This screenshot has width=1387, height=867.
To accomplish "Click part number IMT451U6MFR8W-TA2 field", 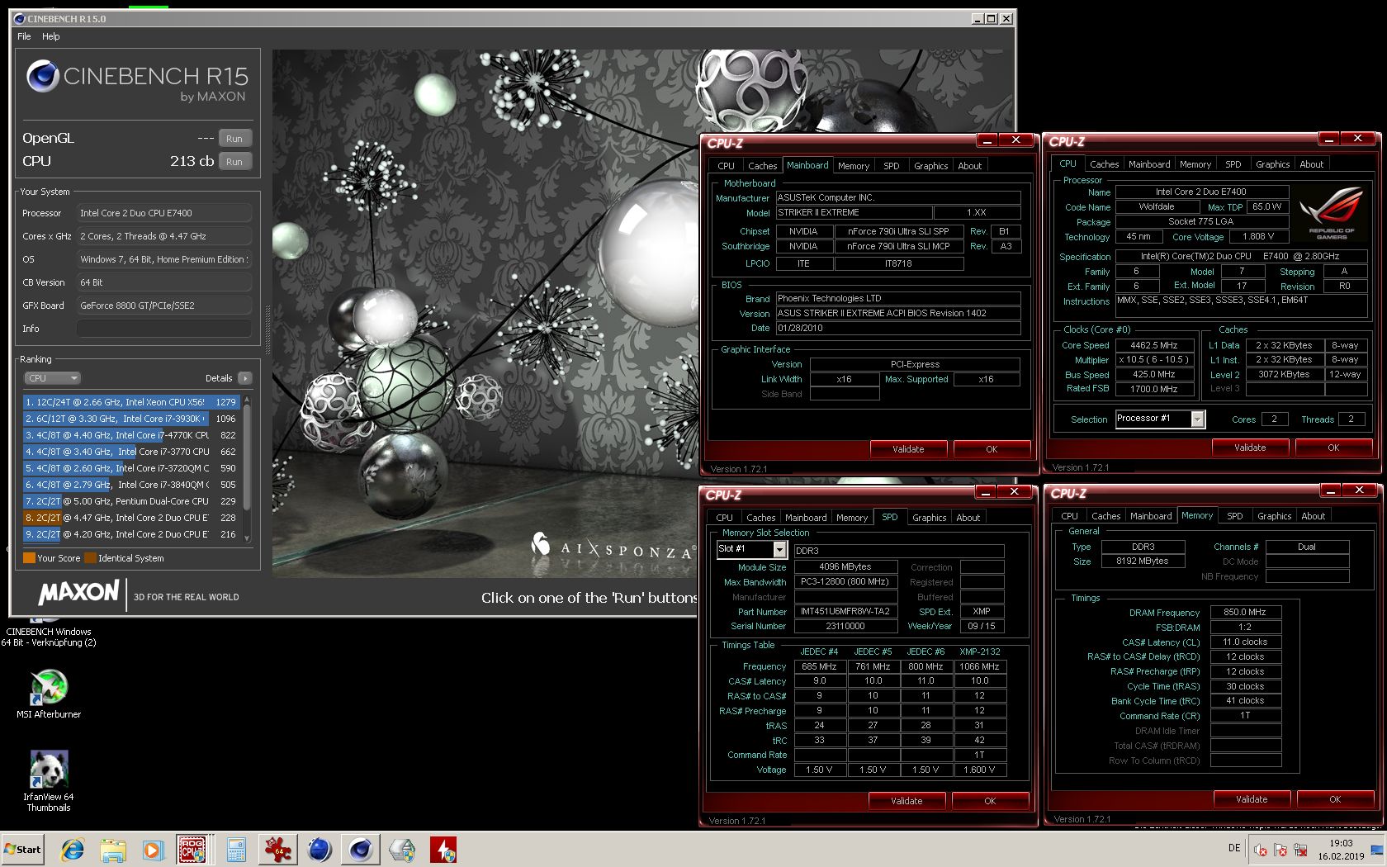I will 845,612.
